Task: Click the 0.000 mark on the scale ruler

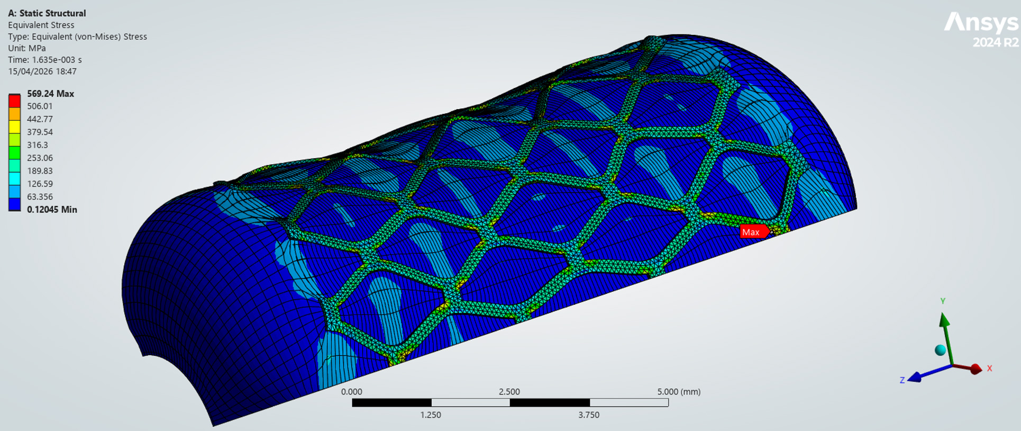Action: tap(352, 392)
